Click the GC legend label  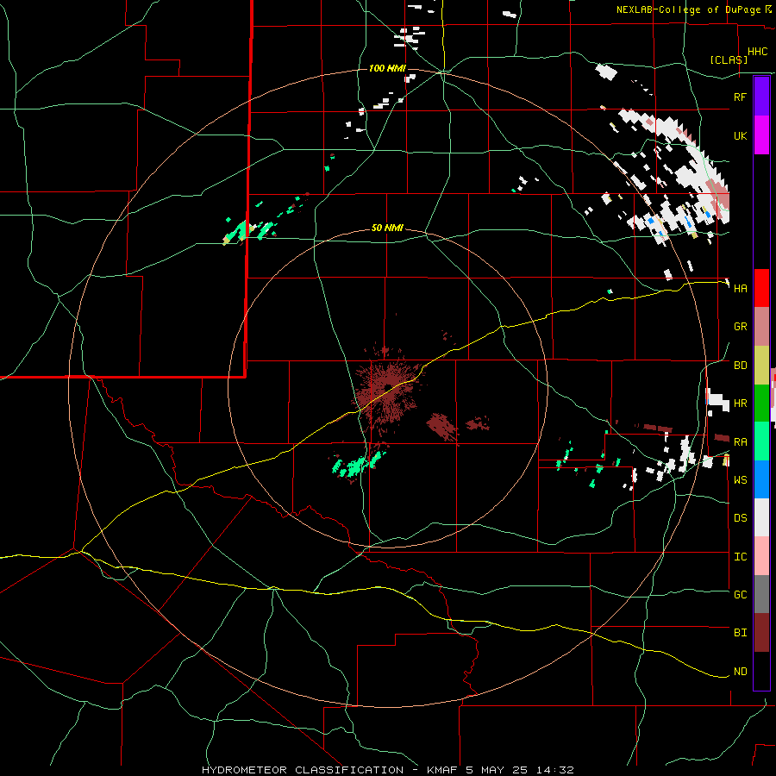coord(740,595)
